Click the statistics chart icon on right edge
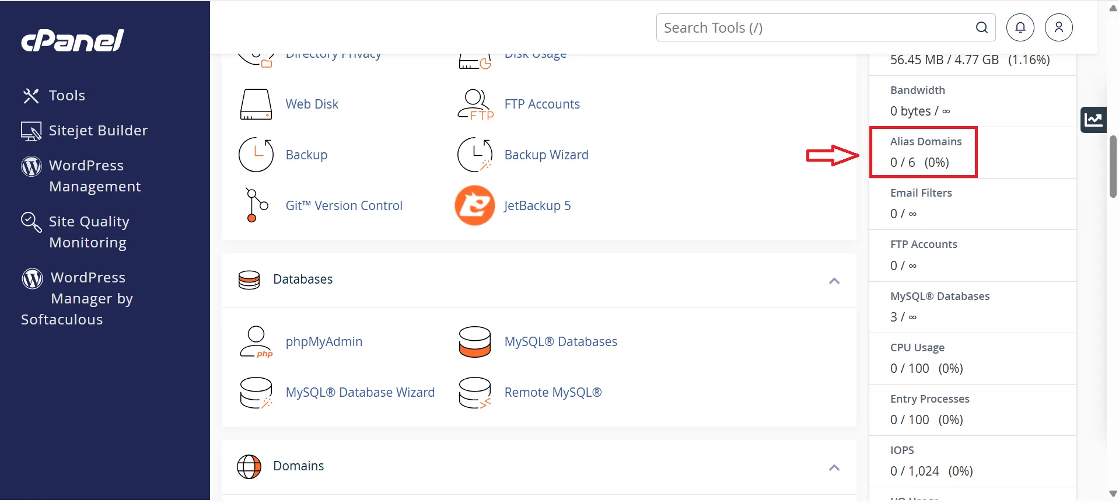This screenshot has width=1119, height=503. [1093, 120]
